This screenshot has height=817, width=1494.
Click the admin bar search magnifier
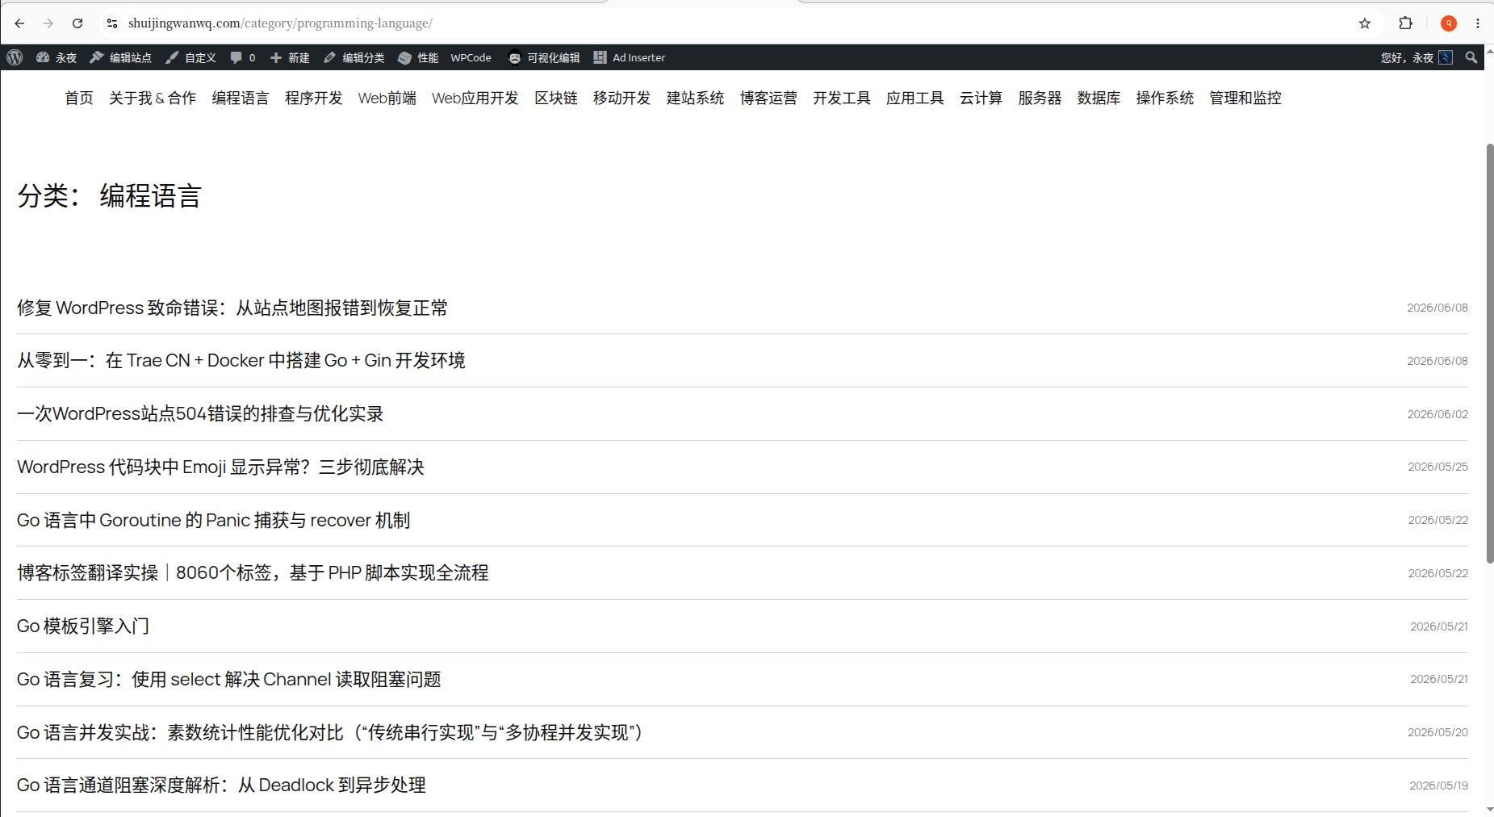[x=1471, y=57]
